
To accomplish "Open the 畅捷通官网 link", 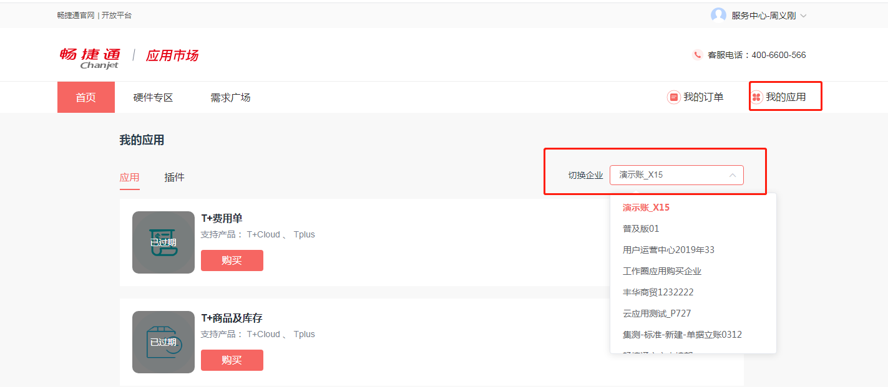I will [76, 16].
